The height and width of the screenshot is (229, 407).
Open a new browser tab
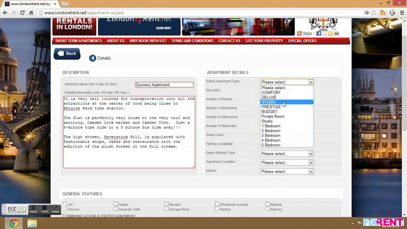(65, 4)
